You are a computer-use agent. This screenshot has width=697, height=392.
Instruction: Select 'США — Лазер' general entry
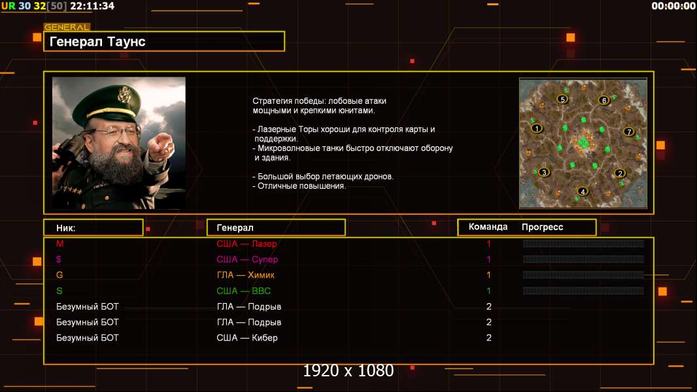246,244
